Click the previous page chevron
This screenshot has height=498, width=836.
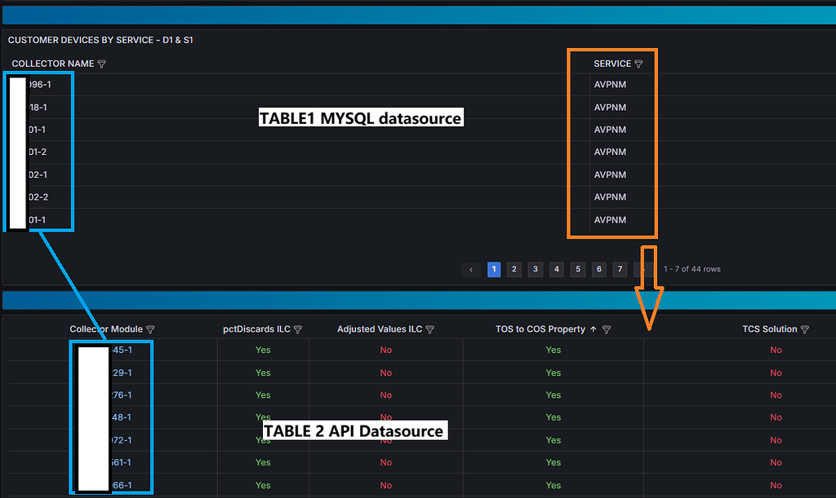(x=471, y=269)
